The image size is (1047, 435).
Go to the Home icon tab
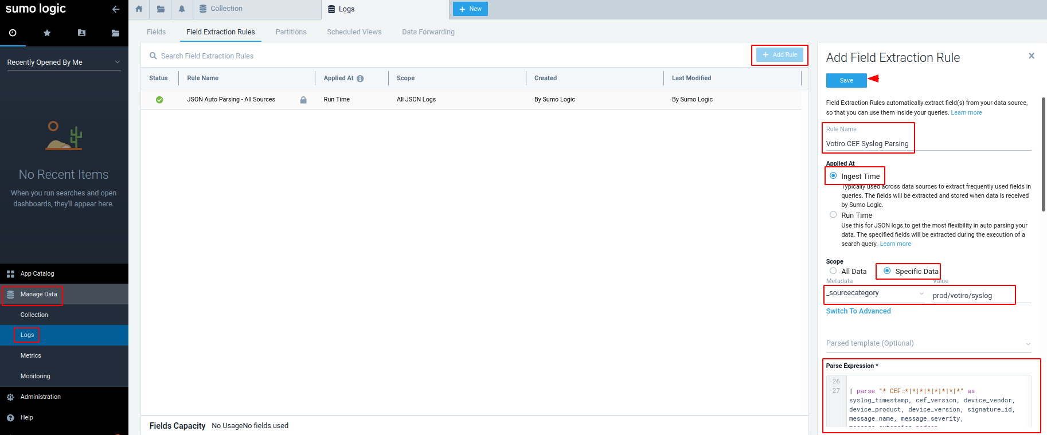pos(139,9)
